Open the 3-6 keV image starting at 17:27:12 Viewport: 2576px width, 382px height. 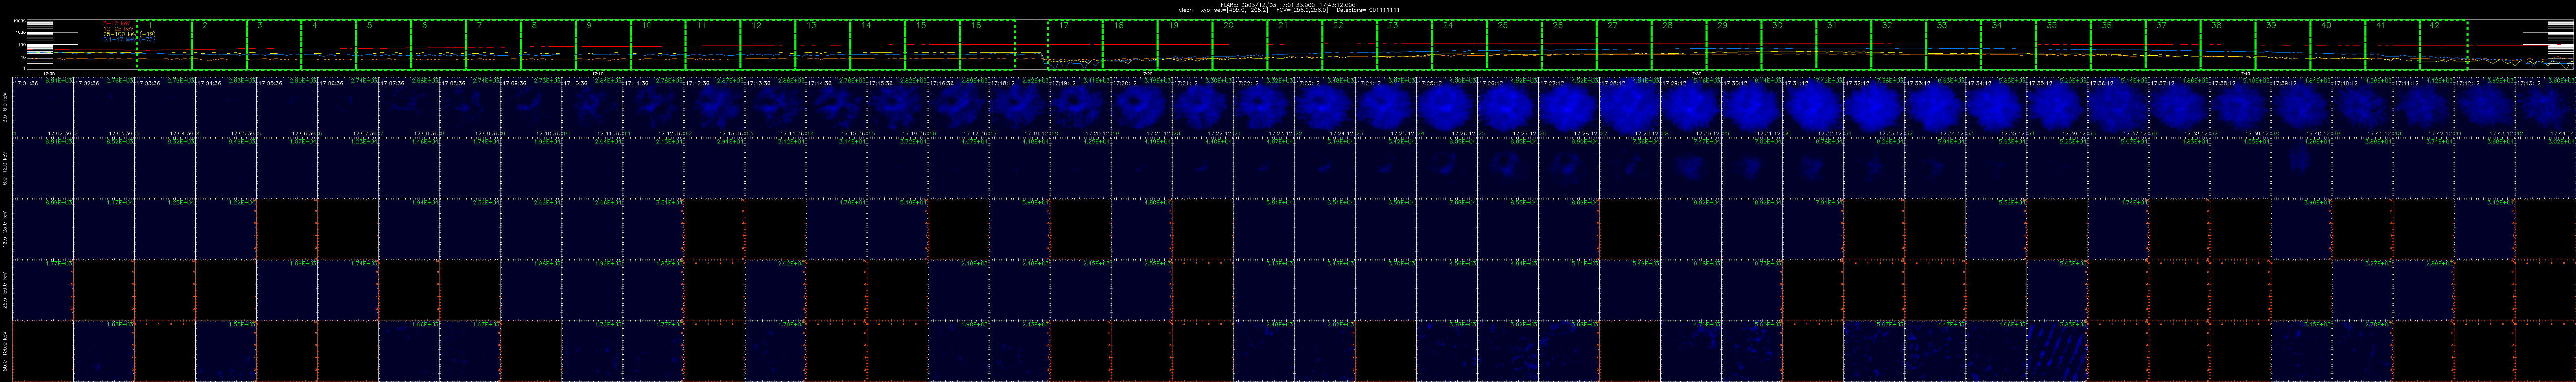(x=1570, y=107)
